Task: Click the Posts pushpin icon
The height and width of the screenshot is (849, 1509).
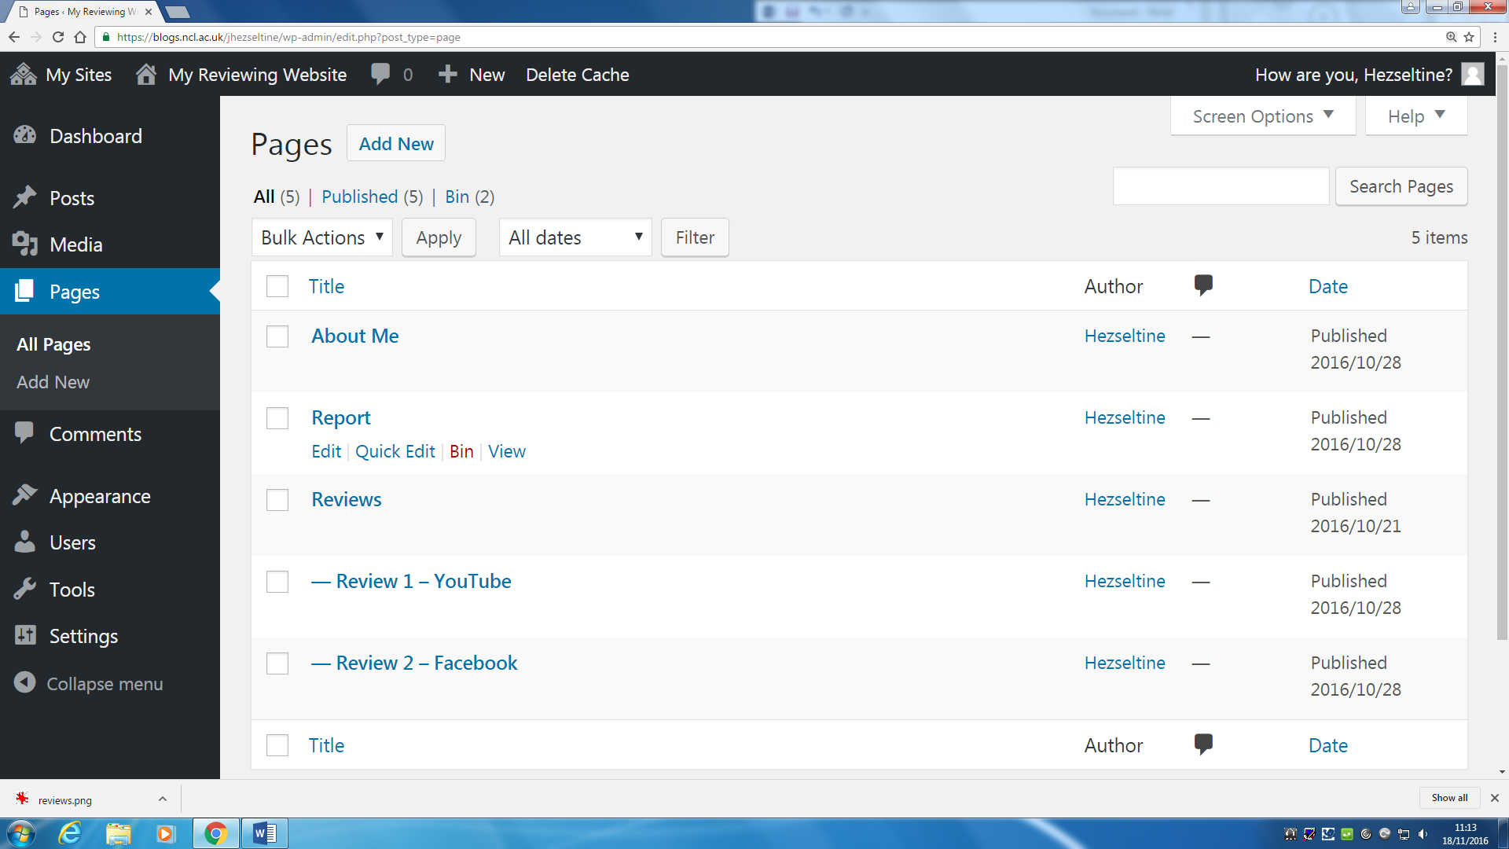Action: [x=25, y=197]
